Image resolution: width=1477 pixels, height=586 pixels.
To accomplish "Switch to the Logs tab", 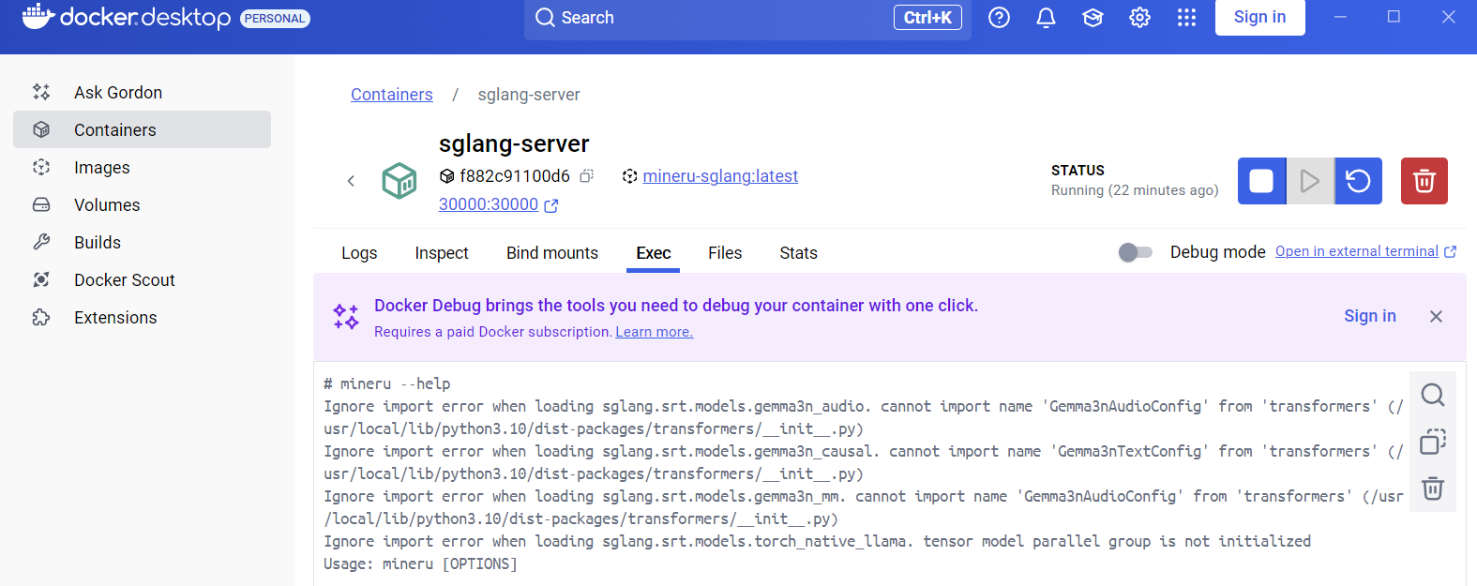I will 359,253.
